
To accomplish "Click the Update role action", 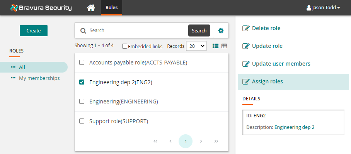I will (x=267, y=46).
